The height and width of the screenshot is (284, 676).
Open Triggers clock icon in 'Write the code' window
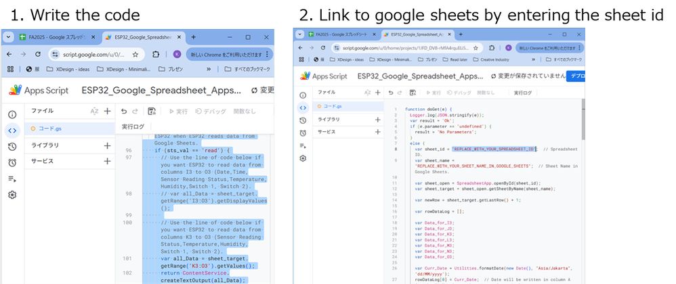click(x=12, y=163)
